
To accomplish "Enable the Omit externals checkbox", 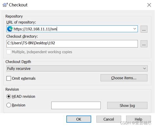I will (9, 78).
